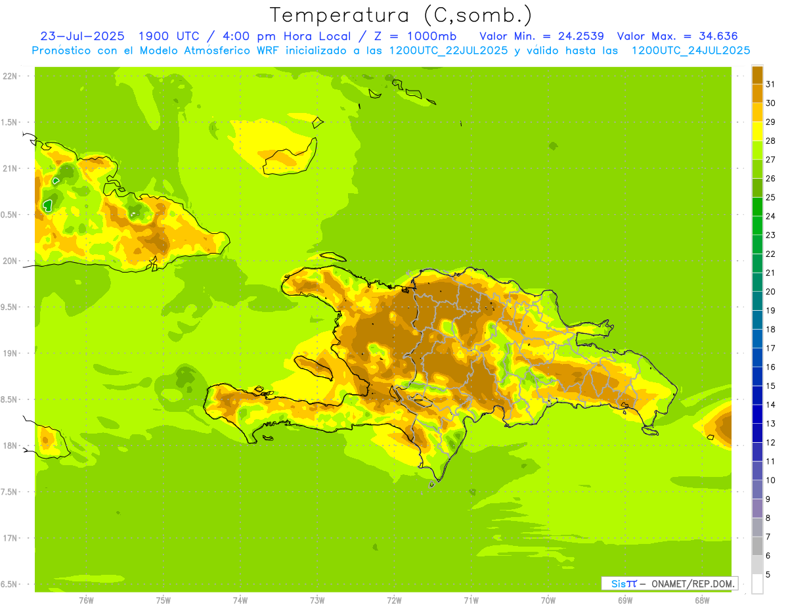Select the date text '23-Jul-2025'
The image size is (788, 609).
83,36
